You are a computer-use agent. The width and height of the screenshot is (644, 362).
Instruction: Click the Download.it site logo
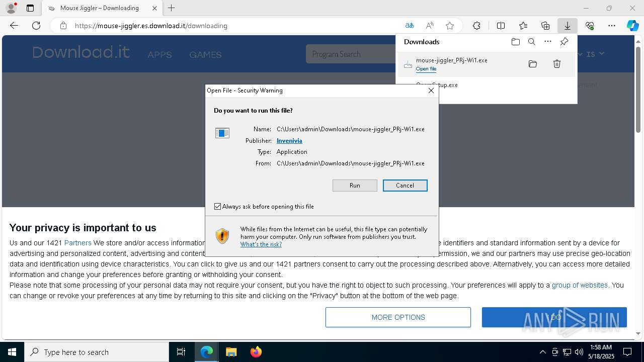point(81,52)
